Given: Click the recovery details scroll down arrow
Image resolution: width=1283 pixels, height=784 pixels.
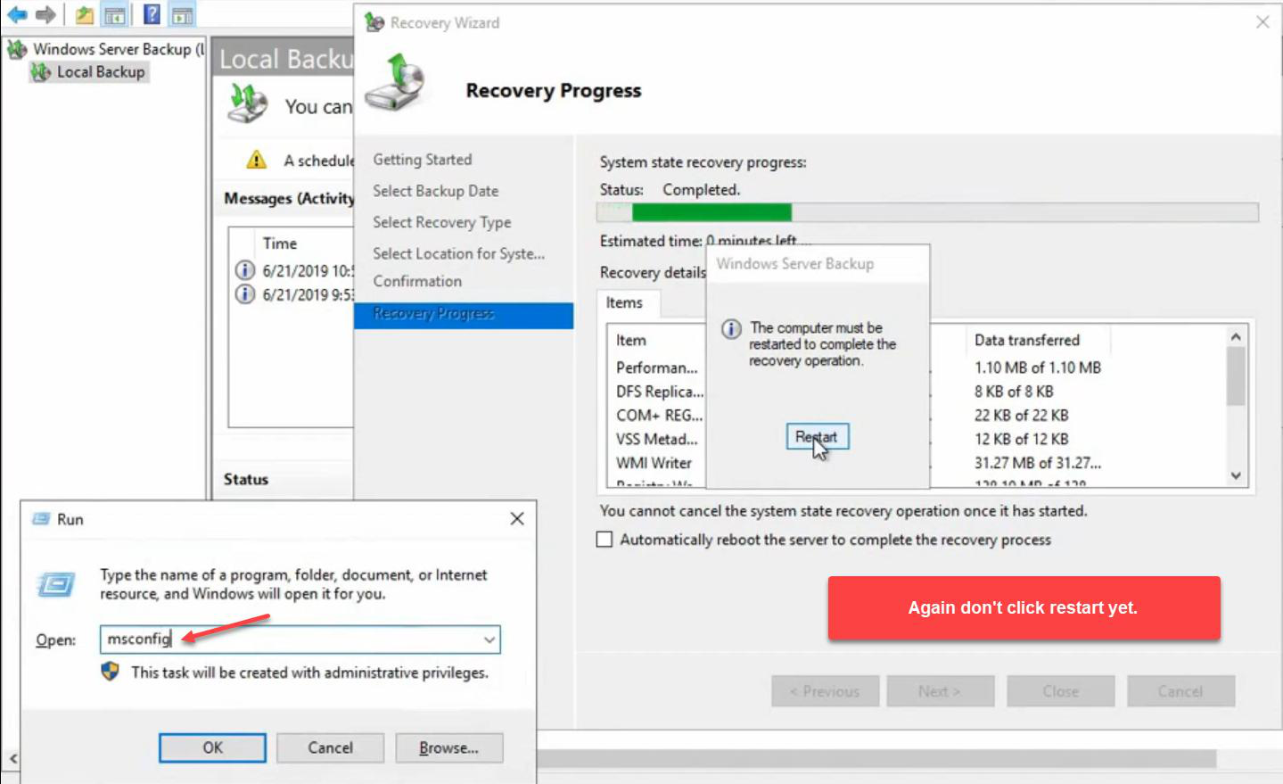Looking at the screenshot, I should pos(1236,475).
